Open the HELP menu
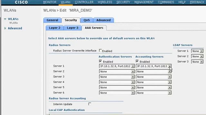This screenshot has height=115, width=206. pyautogui.click(x=182, y=2)
